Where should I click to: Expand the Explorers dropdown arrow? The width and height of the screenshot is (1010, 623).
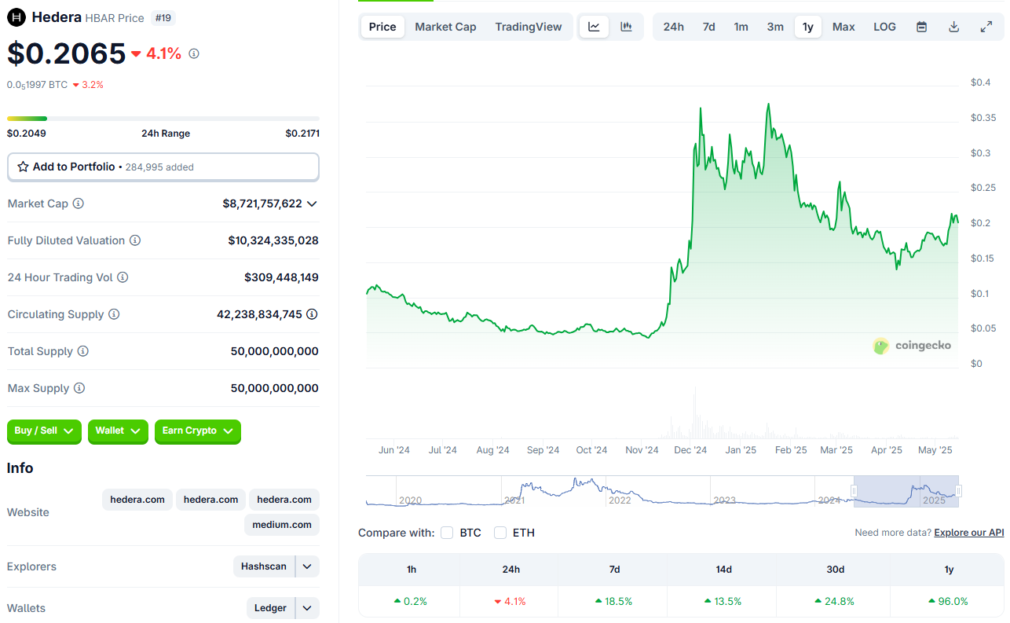tap(307, 566)
